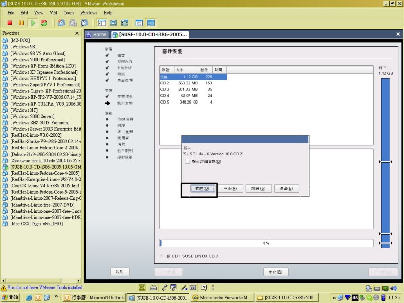Viewport: 404px width, 303px height.
Task: Click the keyboard icon on language bar
Action: point(153,287)
